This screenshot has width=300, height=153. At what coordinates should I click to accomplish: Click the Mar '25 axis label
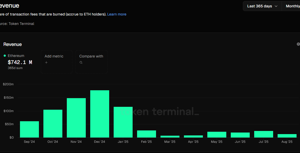coord(170,142)
